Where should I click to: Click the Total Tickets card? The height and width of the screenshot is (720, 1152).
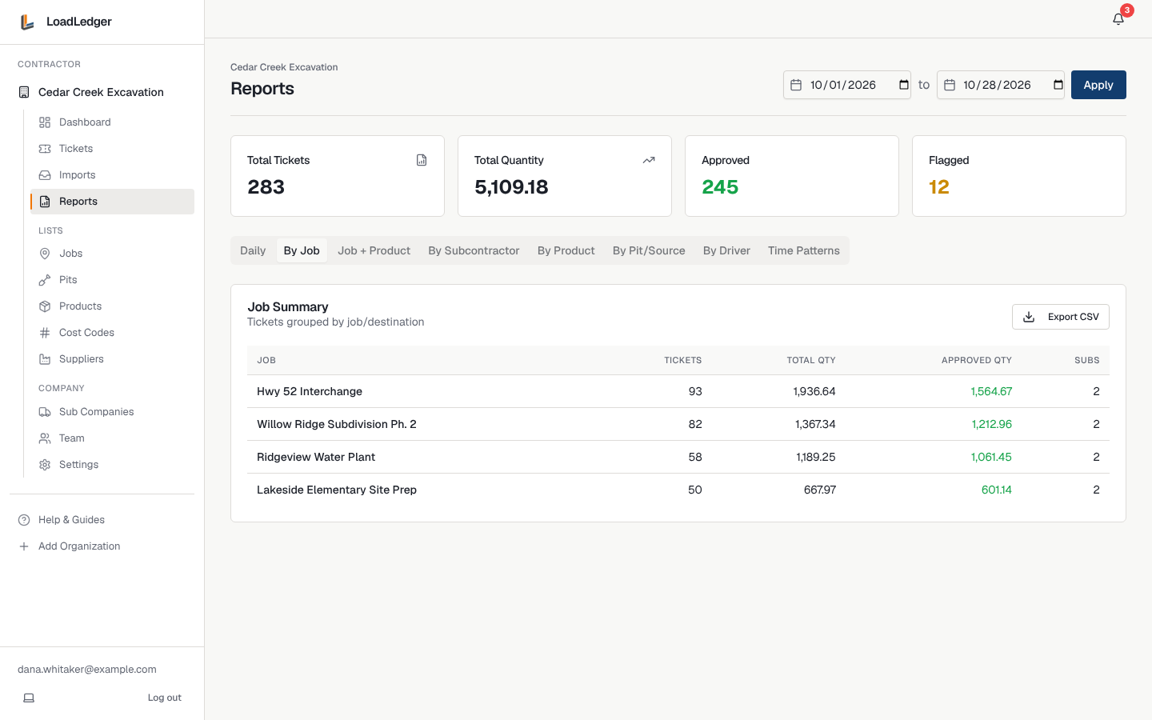click(x=338, y=176)
